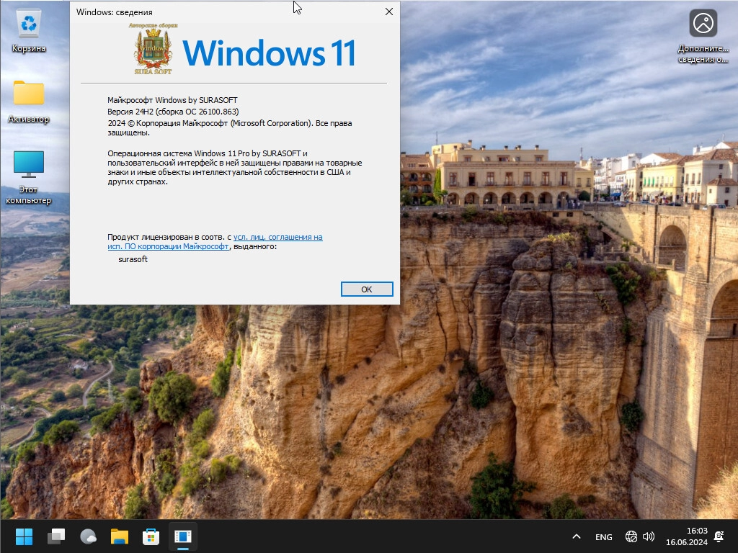Image resolution: width=738 pixels, height=553 pixels.
Task: Click the surasoft licensee name
Action: pos(133,259)
